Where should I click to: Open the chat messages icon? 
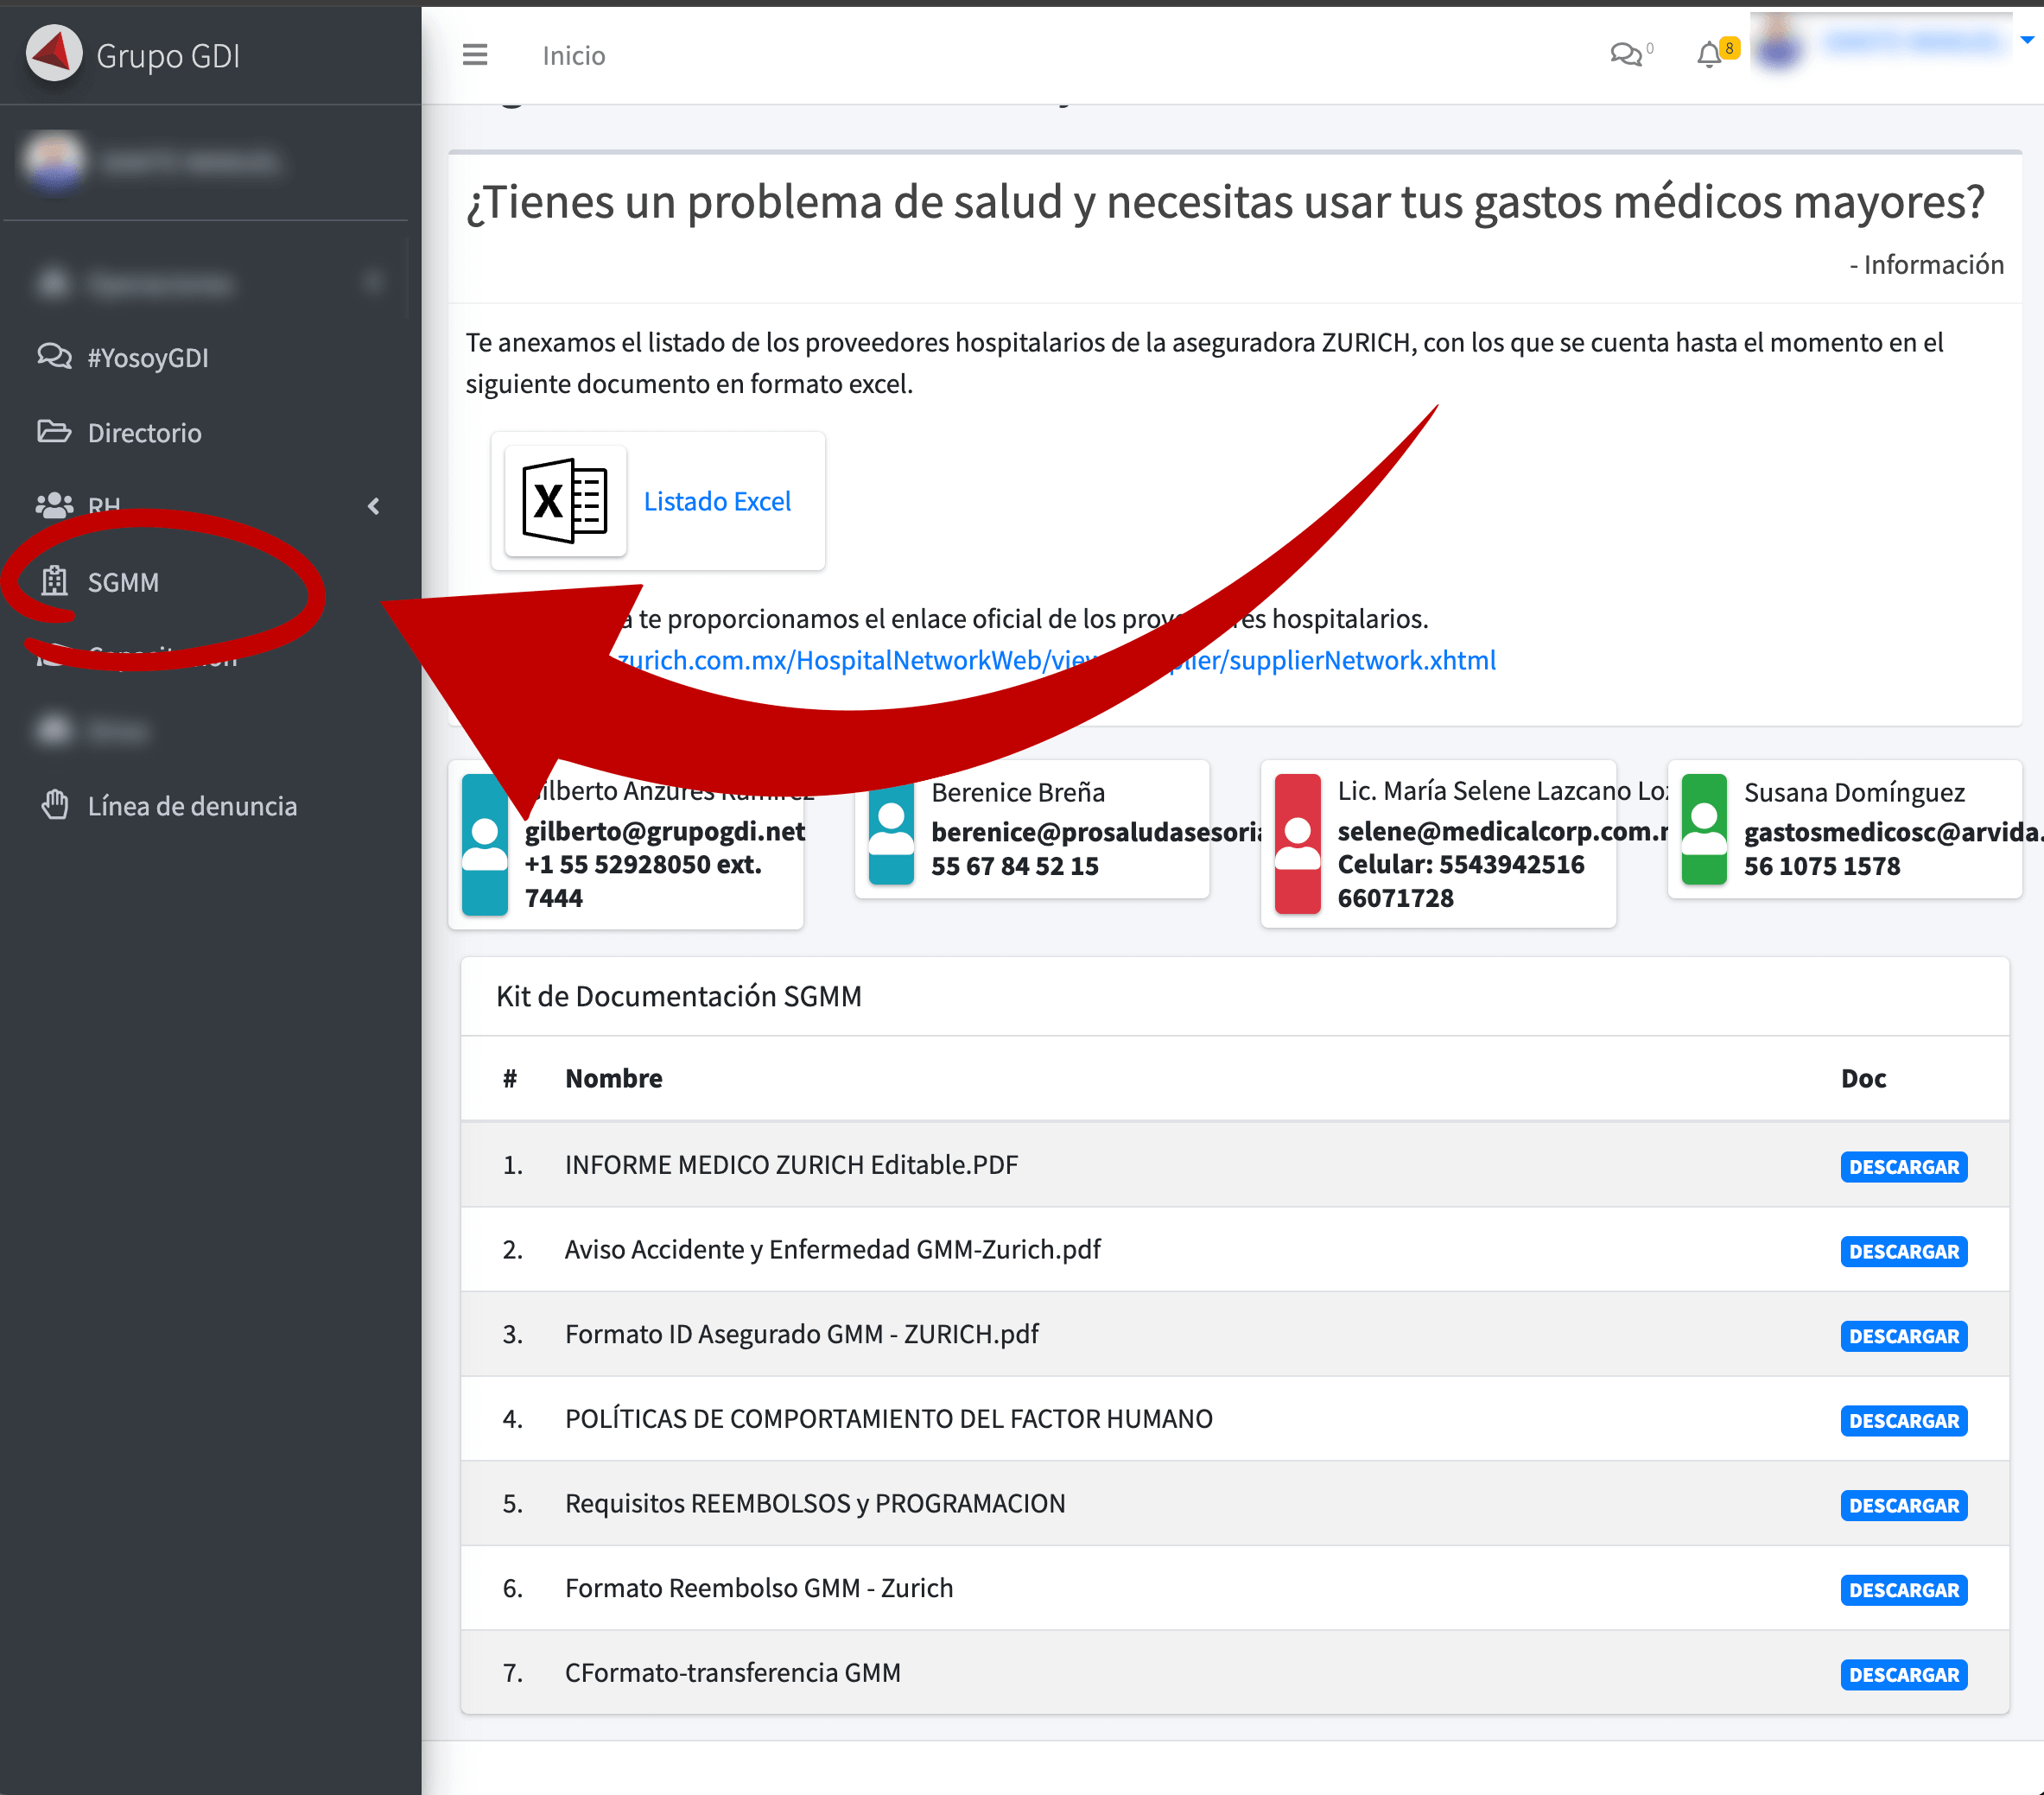pos(1625,54)
